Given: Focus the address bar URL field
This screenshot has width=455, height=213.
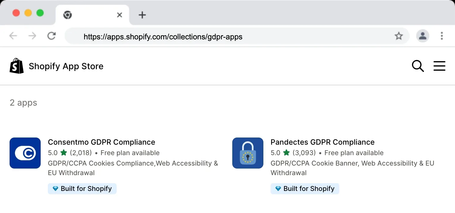Looking at the screenshot, I should (237, 36).
